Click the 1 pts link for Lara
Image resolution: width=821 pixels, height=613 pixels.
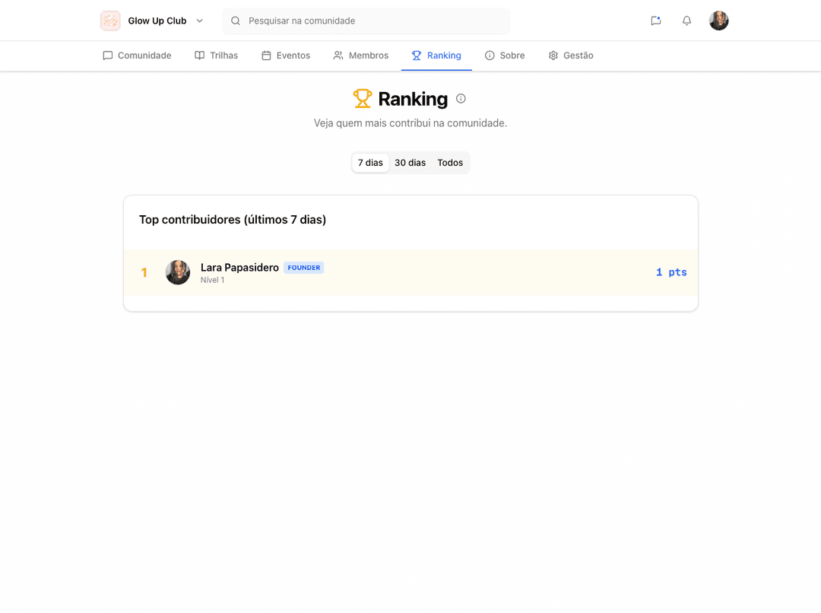tap(671, 272)
